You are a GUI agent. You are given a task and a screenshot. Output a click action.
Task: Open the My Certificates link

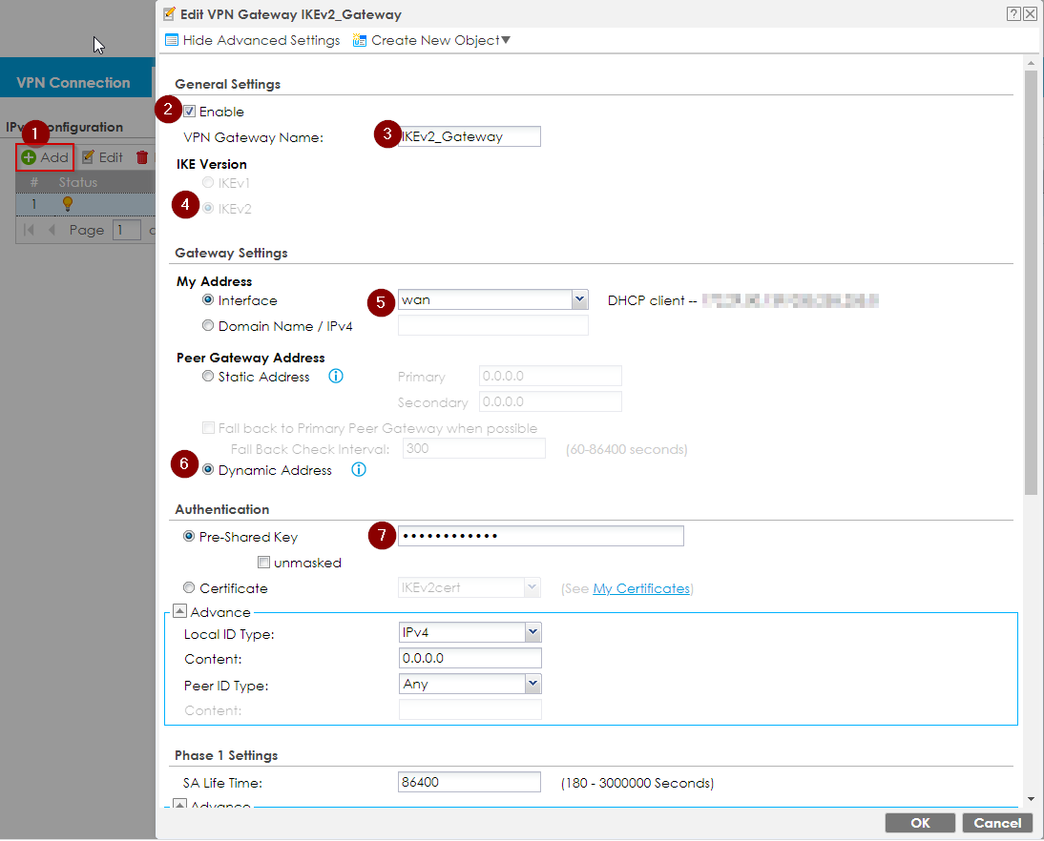(640, 588)
